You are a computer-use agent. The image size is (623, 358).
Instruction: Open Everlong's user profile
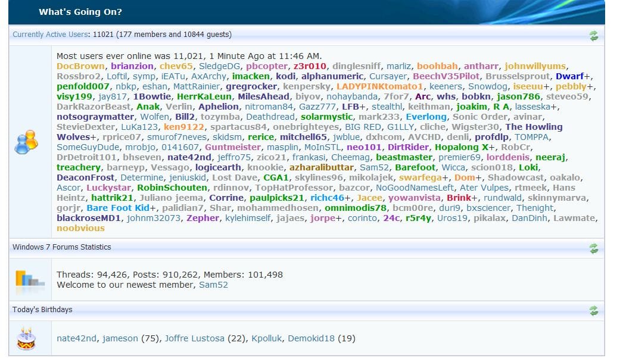tap(426, 117)
